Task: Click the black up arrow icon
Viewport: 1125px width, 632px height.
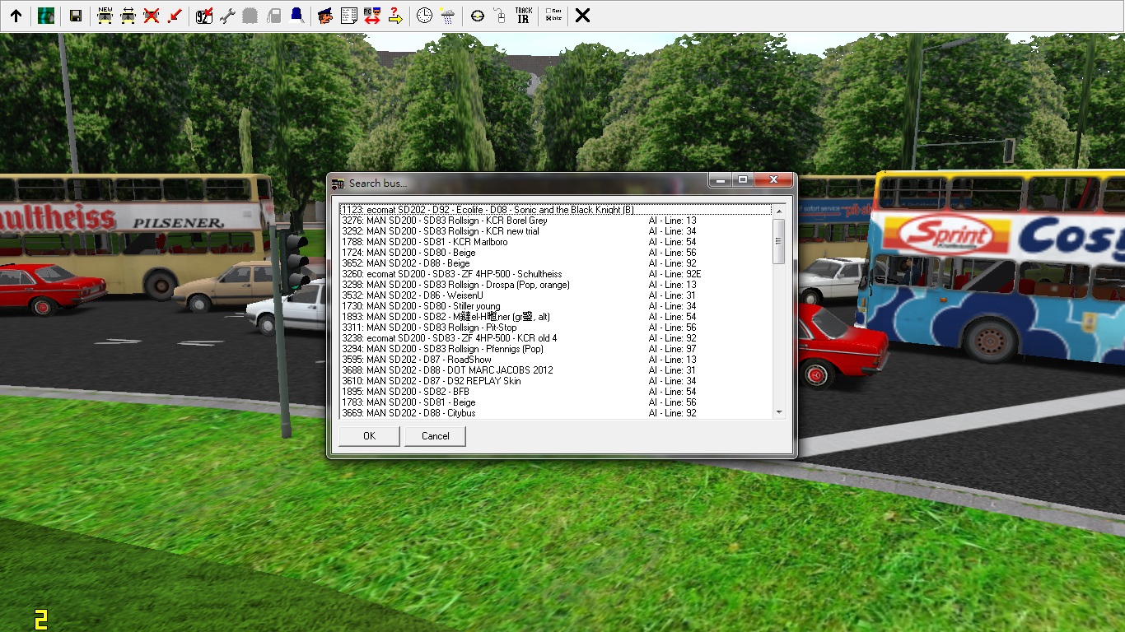Action: click(16, 16)
